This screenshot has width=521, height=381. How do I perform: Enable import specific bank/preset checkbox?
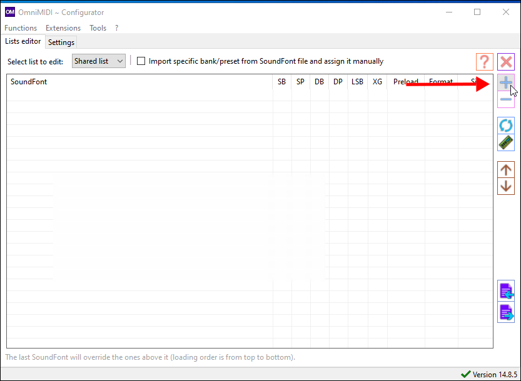coord(141,61)
